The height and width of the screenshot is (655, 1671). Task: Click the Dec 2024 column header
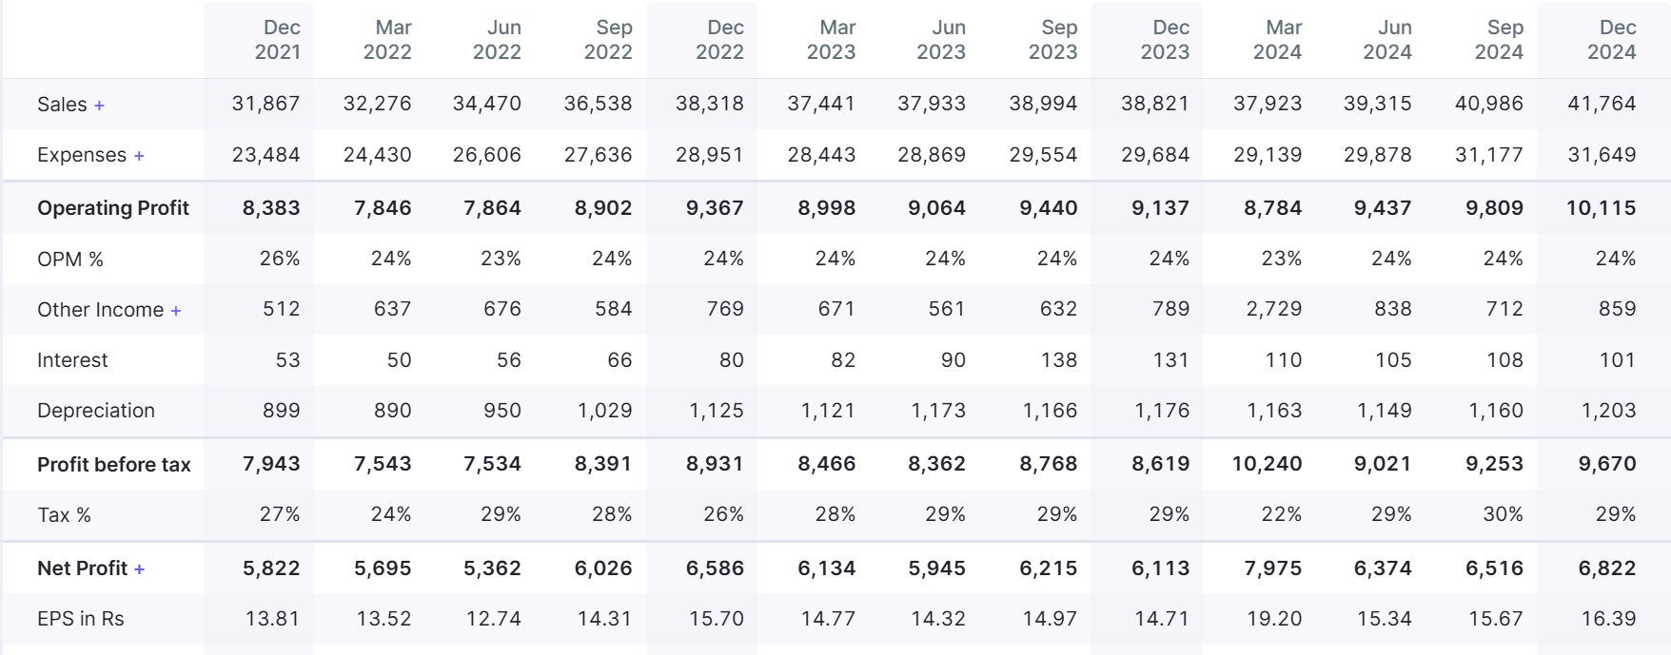(x=1611, y=40)
